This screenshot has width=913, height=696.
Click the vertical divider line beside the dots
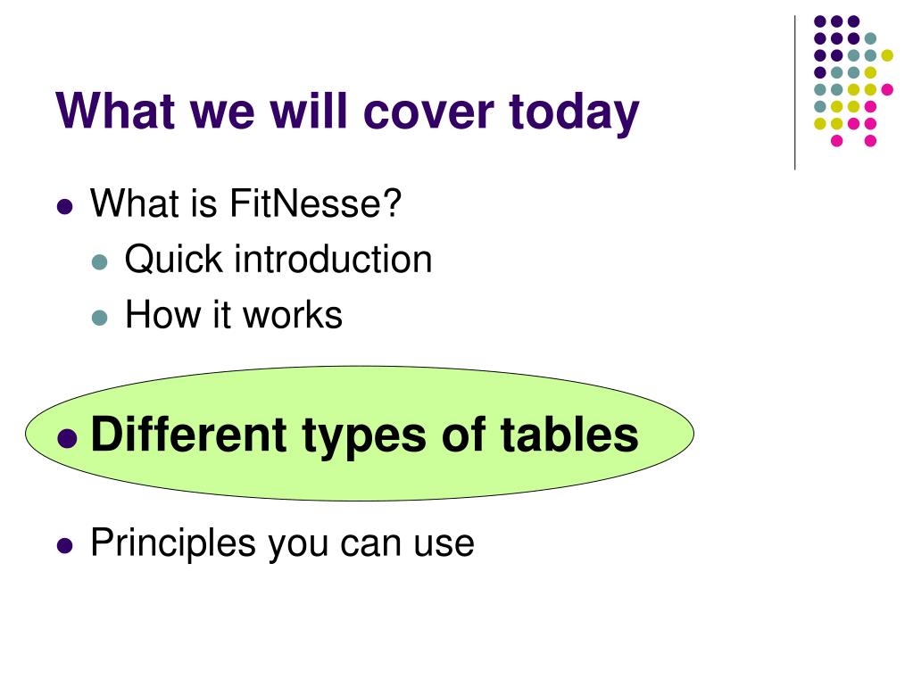pyautogui.click(x=795, y=93)
